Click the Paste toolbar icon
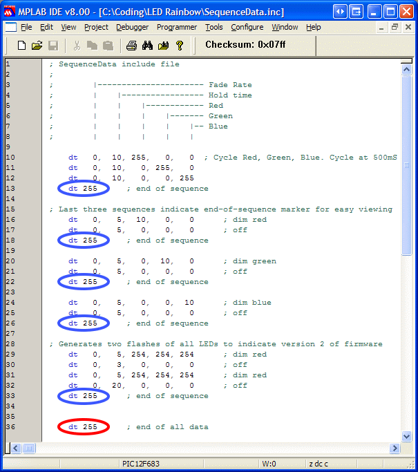 point(107,46)
